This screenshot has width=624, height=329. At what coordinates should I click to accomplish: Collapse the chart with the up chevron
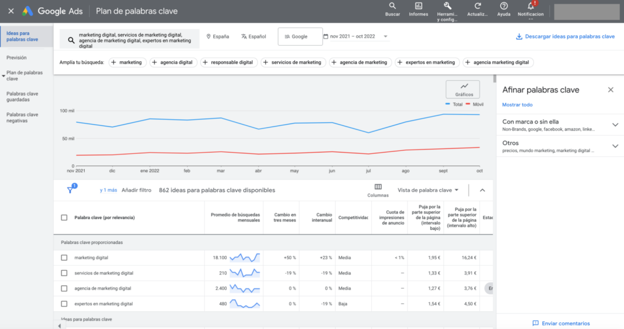point(483,190)
